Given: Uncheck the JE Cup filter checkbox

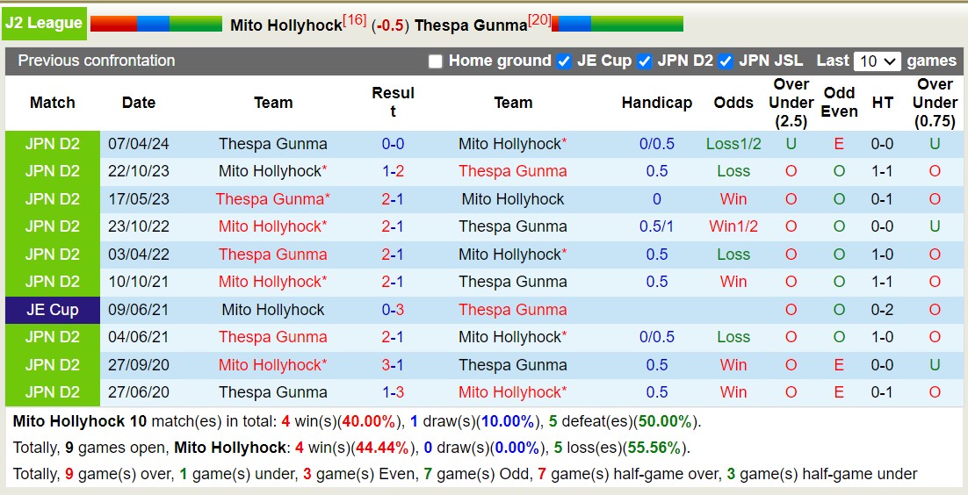Looking at the screenshot, I should (564, 61).
